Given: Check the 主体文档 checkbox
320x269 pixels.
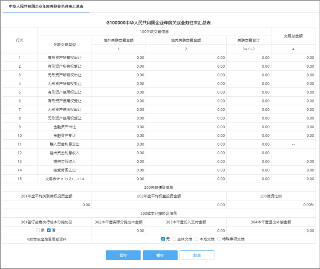Looking at the screenshot, I should [174, 239].
